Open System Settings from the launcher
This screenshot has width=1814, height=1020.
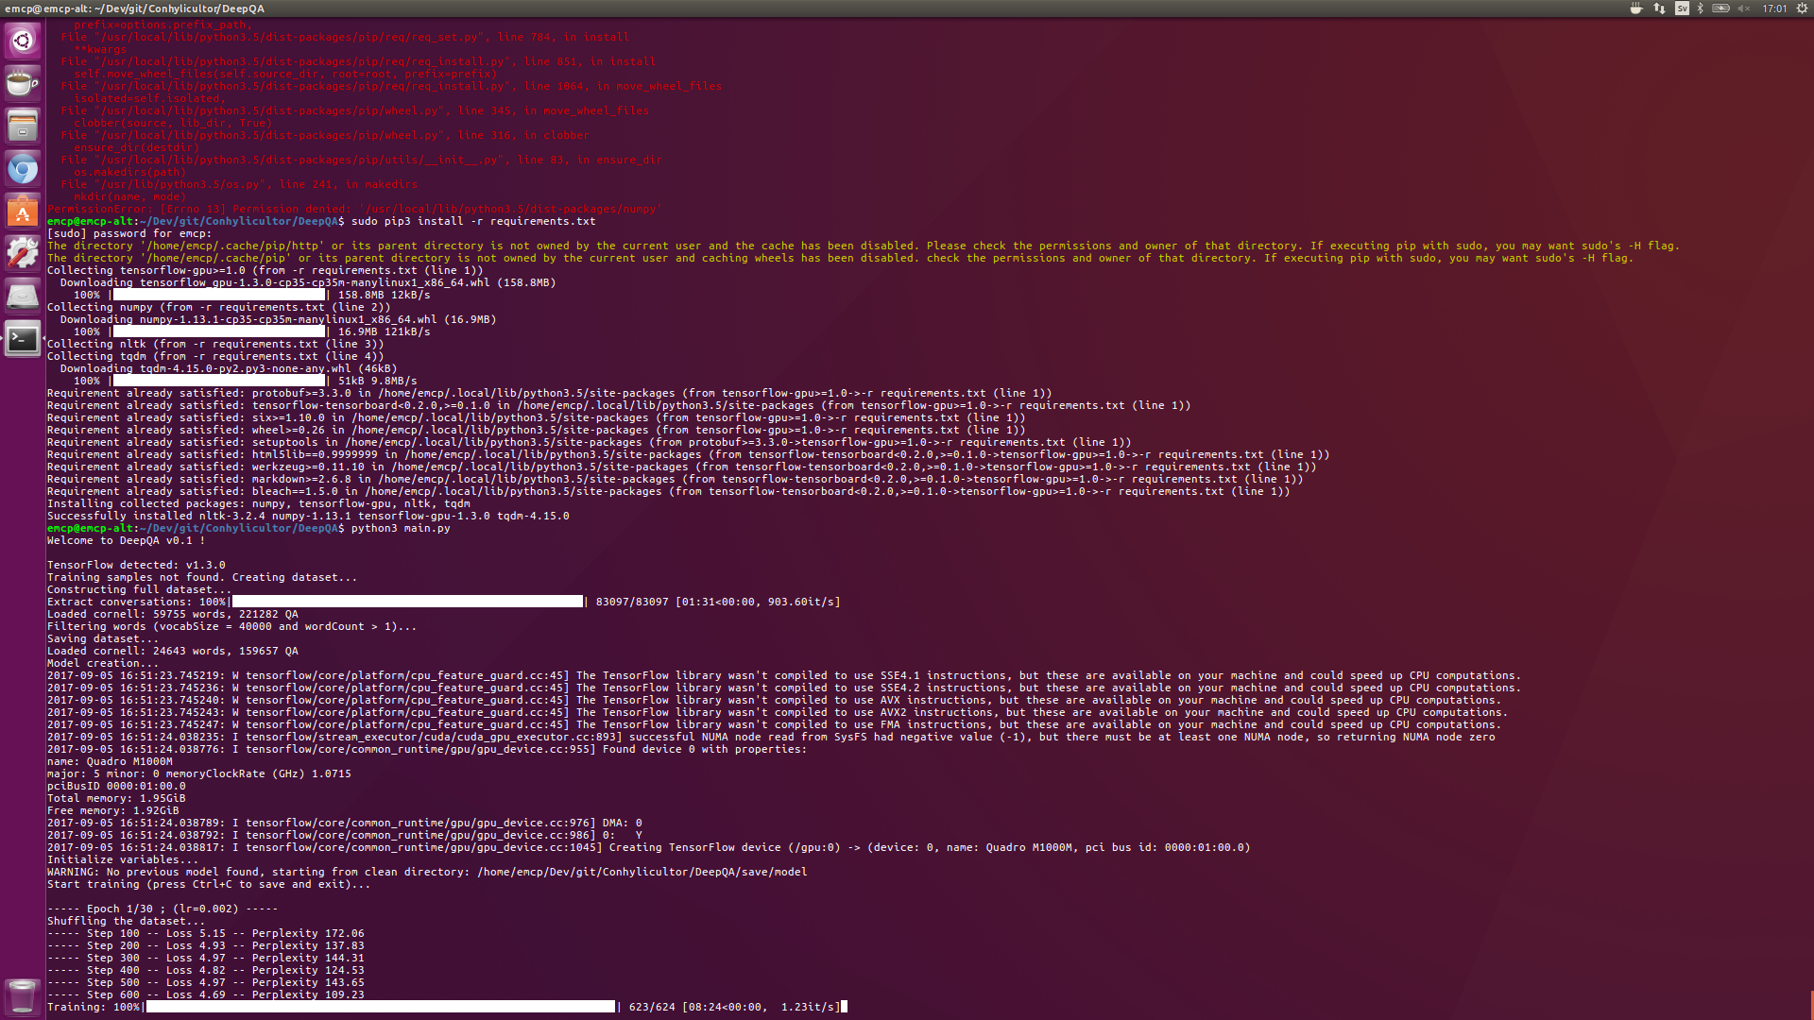tap(22, 253)
